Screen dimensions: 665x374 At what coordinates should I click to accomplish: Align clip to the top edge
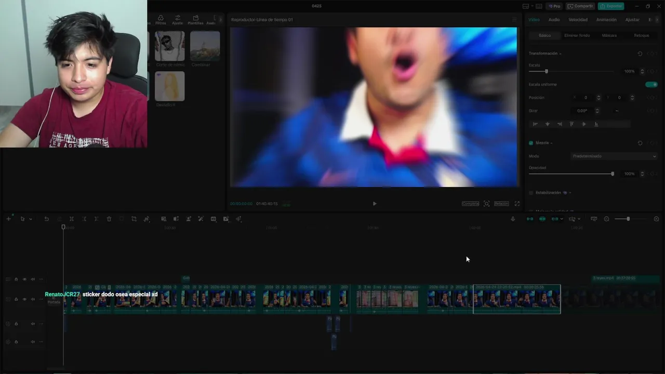(571, 124)
